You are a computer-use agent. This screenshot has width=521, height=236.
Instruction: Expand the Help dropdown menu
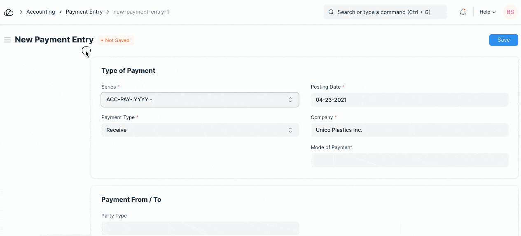(487, 12)
